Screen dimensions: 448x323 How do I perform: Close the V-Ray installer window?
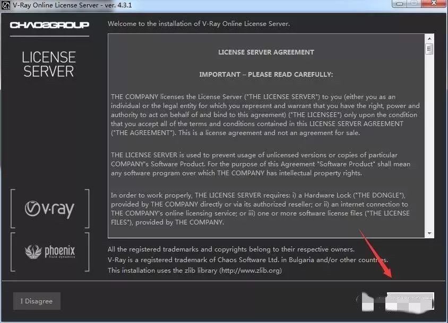tap(434, 3)
